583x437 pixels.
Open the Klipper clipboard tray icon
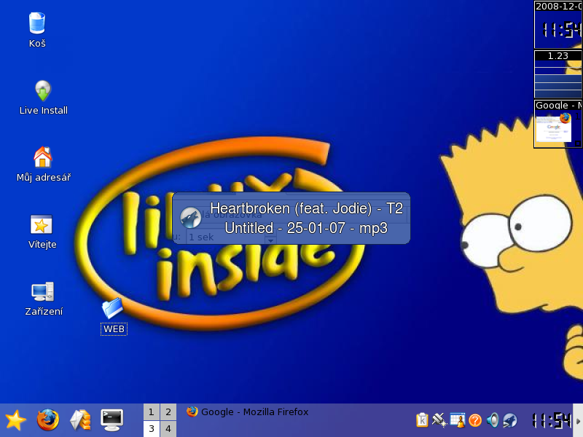click(x=422, y=420)
